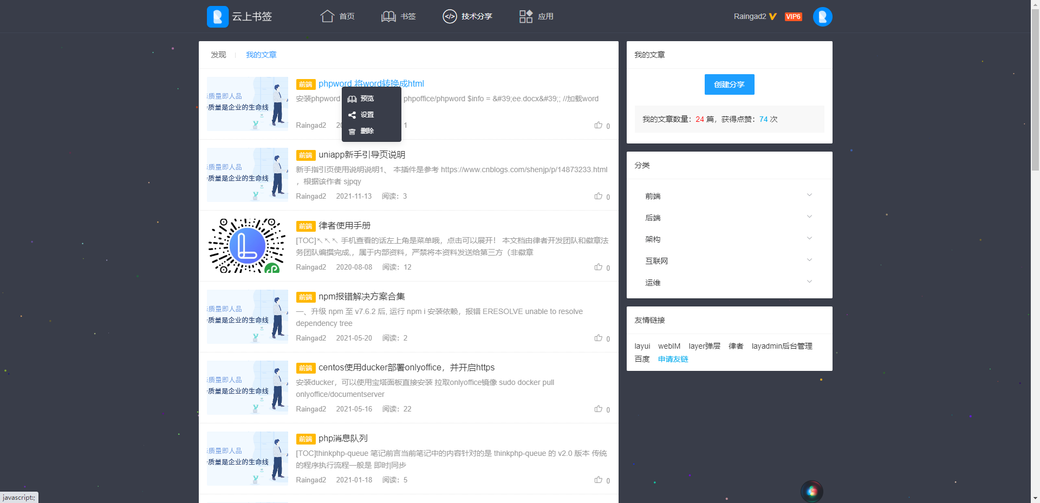Screen dimensions: 1040x503
Task: Switch to the 发现 tab
Action: 218,55
